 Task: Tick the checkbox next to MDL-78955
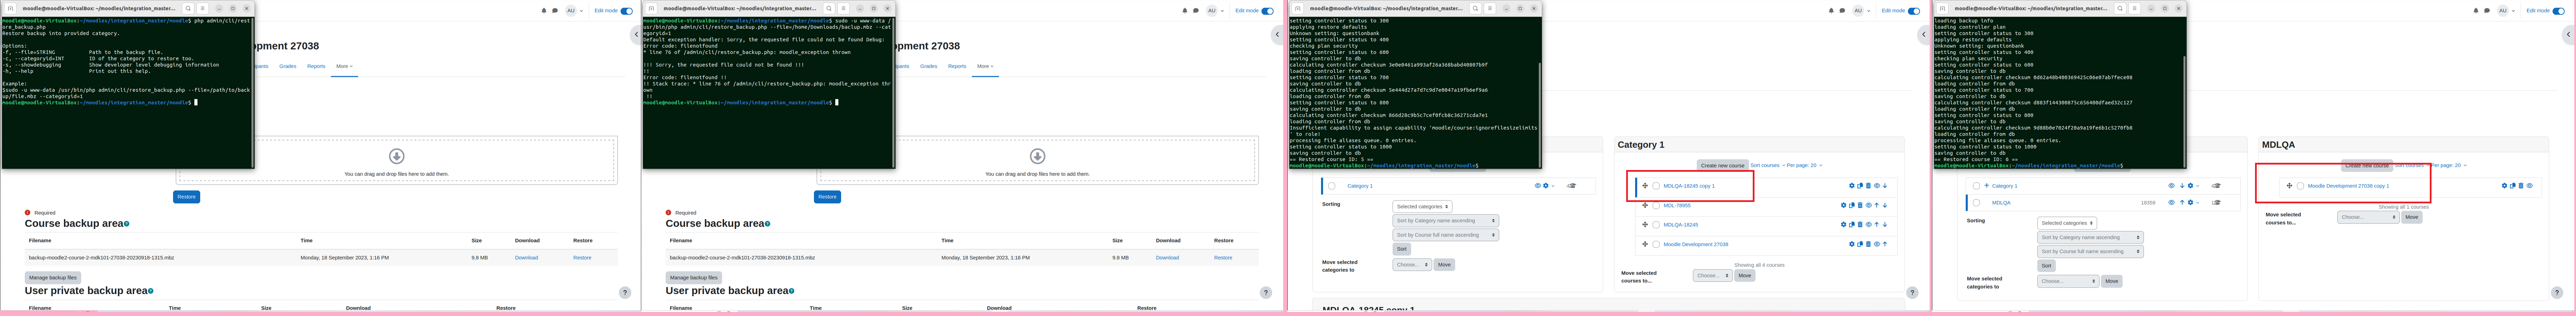coord(1656,205)
